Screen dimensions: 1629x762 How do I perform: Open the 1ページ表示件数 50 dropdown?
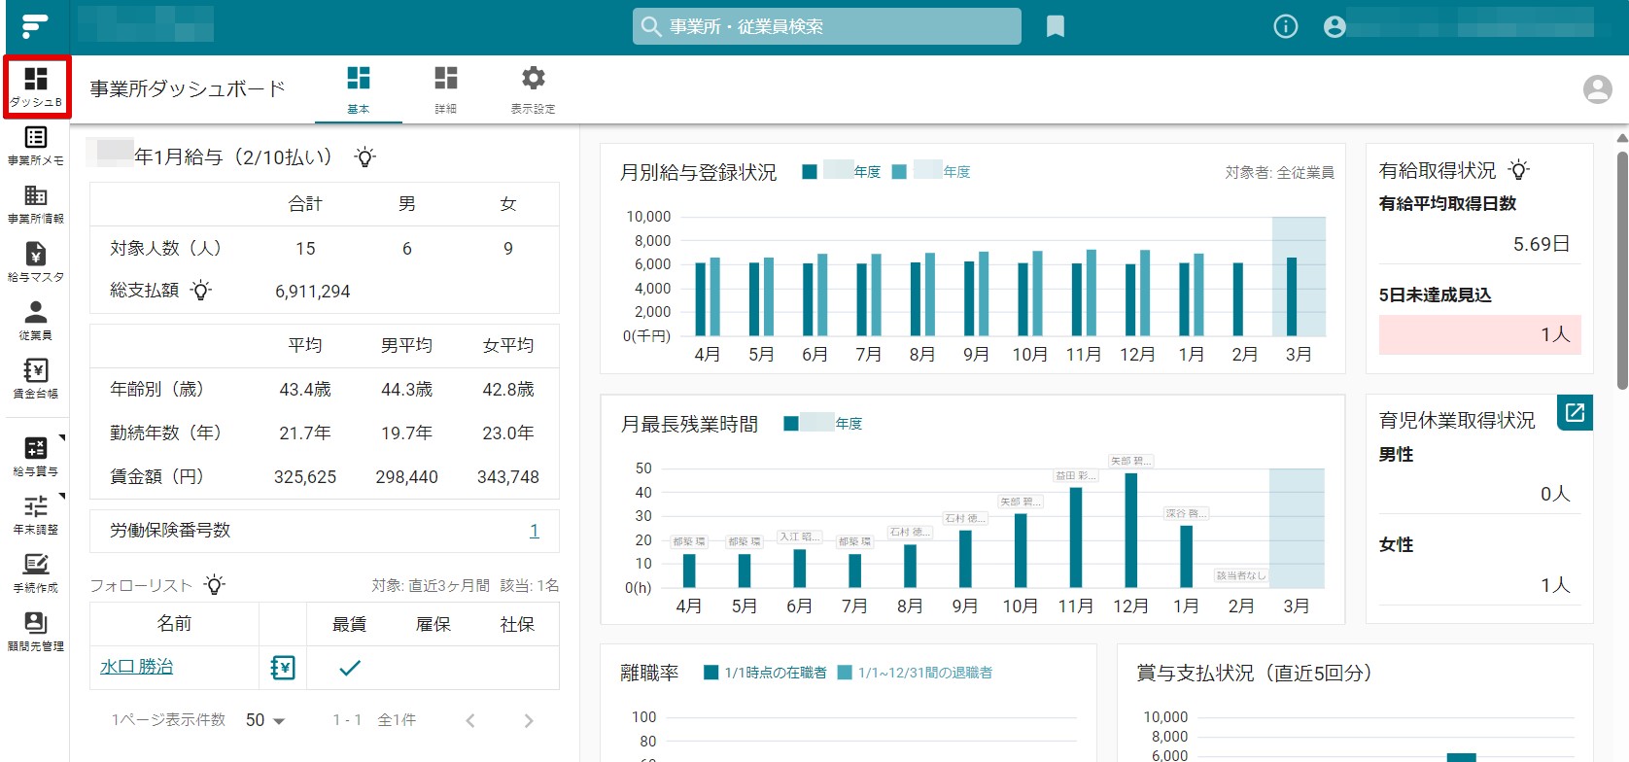point(264,720)
